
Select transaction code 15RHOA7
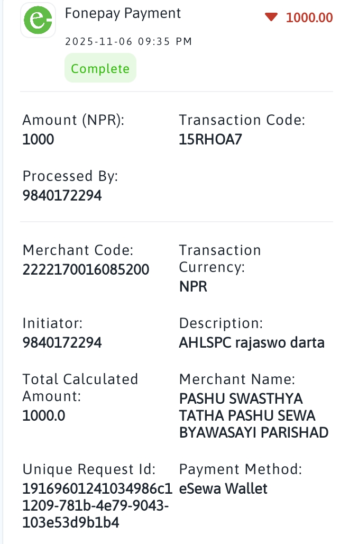coord(210,140)
